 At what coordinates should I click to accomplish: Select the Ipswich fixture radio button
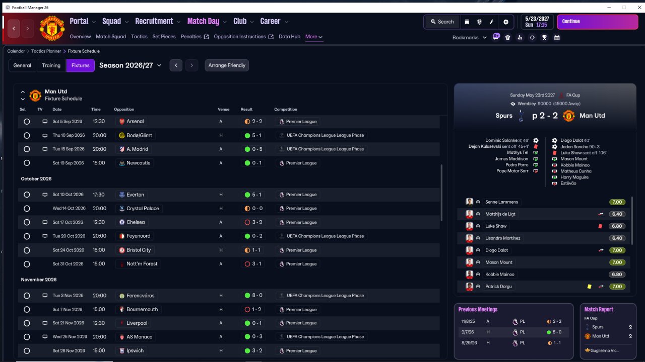[27, 351]
